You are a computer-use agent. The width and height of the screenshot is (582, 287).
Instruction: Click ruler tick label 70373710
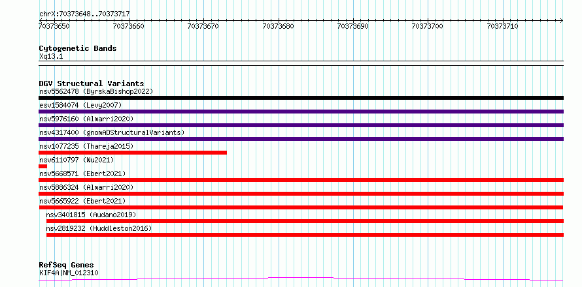(502, 26)
